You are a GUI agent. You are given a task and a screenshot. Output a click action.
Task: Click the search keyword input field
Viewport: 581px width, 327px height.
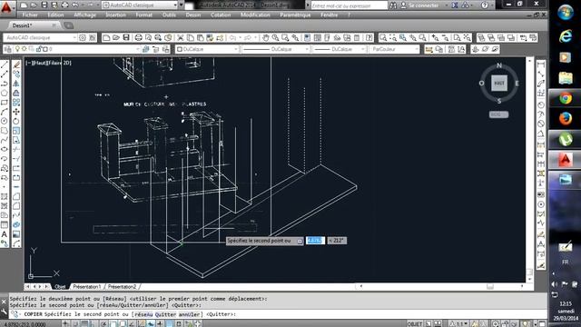(x=350, y=5)
